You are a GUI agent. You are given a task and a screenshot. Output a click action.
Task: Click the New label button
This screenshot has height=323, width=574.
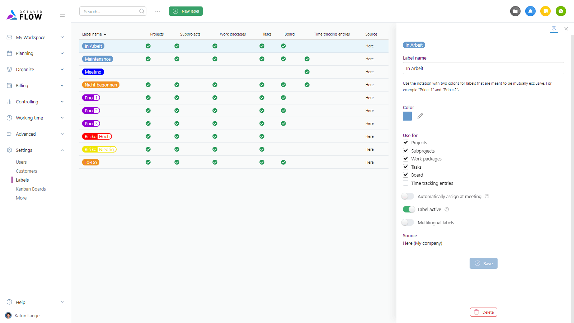(186, 11)
